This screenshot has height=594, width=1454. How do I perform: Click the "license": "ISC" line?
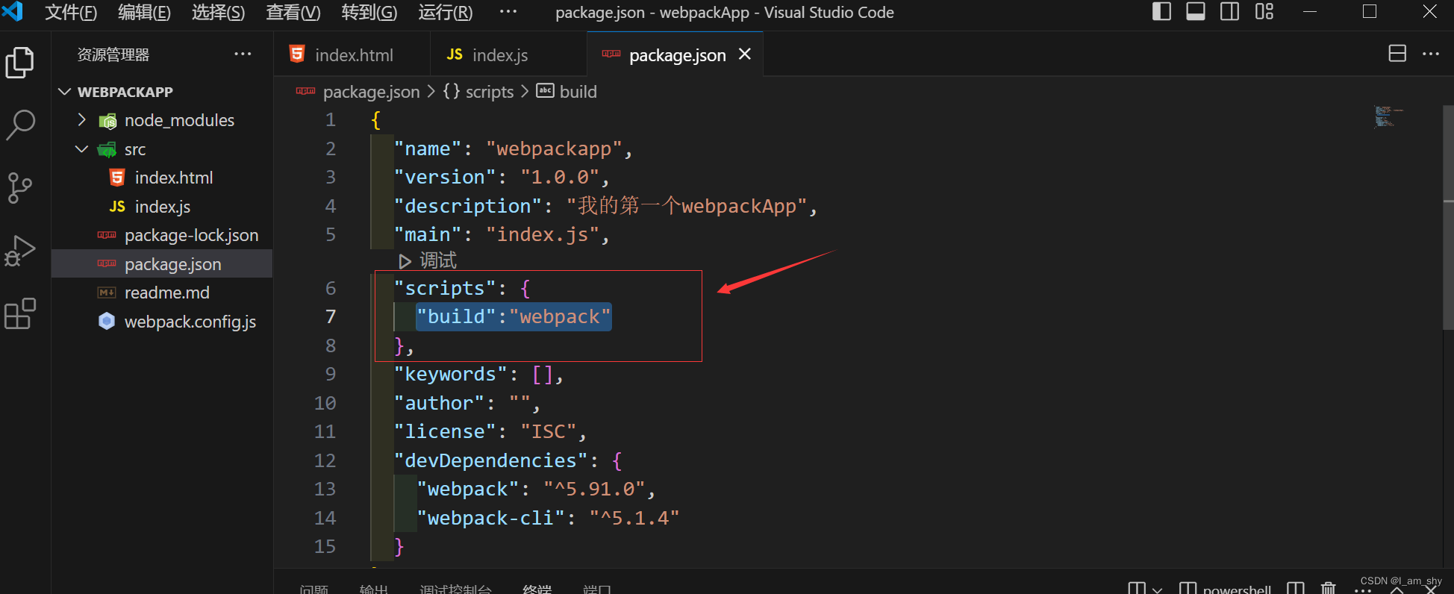tap(490, 431)
